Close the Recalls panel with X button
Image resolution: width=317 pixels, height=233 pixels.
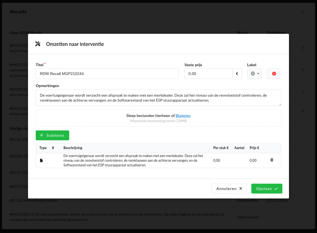click(x=302, y=12)
